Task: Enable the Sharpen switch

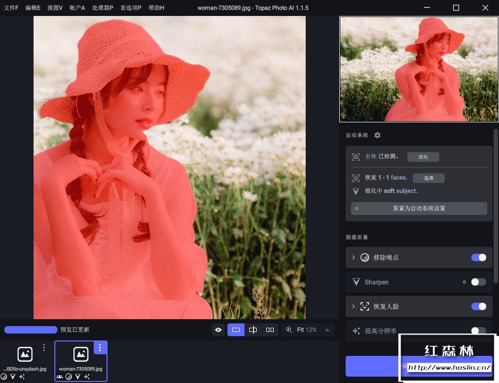Action: pyautogui.click(x=479, y=282)
